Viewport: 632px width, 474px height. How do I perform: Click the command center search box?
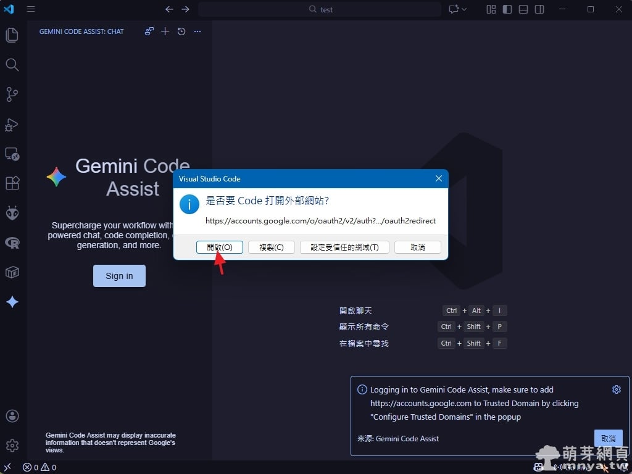[320, 9]
